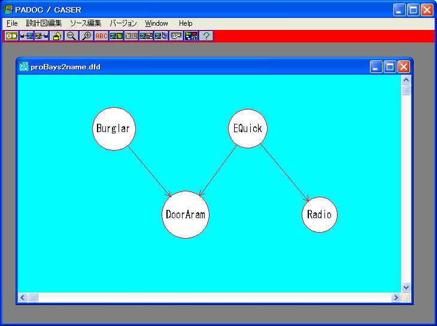Viewport: 437px width, 326px height.
Task: Click the zoom in magnifier icon
Action: click(86, 36)
